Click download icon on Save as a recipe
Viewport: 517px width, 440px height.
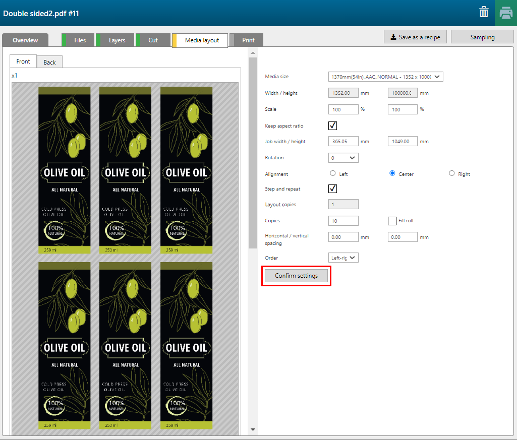pos(393,37)
